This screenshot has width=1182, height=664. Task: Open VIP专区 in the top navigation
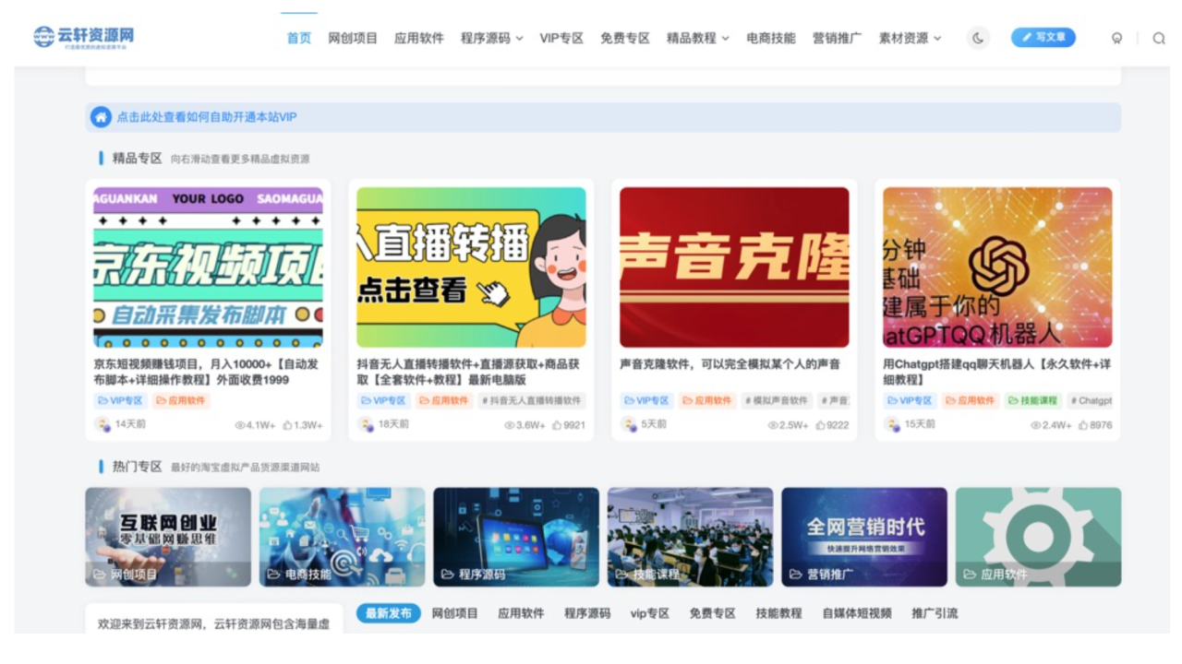tap(561, 38)
